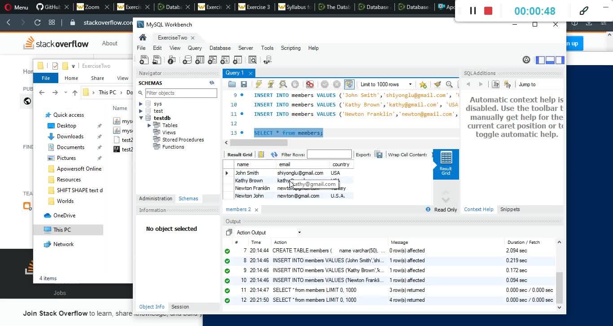The width and height of the screenshot is (613, 326).
Task: Close the members 2 result tab
Action: 256,210
